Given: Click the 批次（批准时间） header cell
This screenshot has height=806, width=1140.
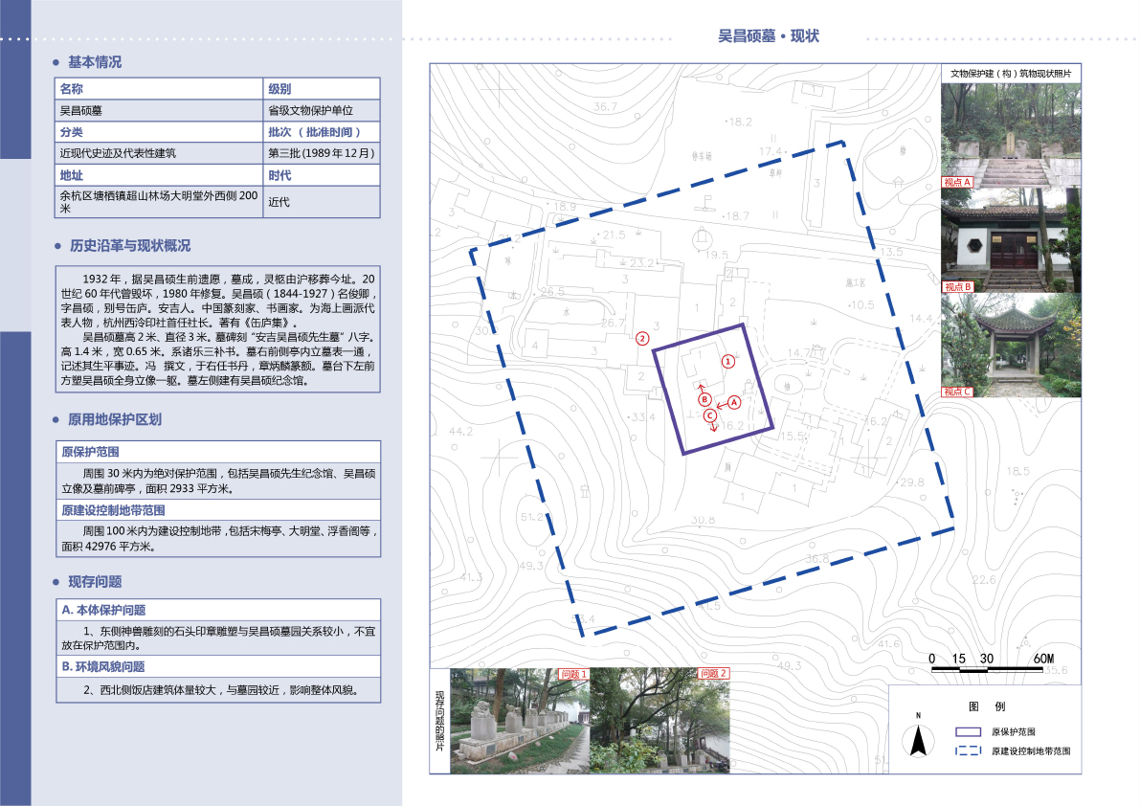Looking at the screenshot, I should point(322,132).
